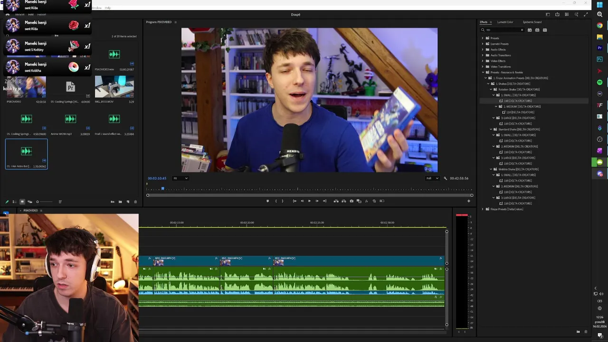
Task: Open Premiere Pro from the Windows taskbar
Action: click(600, 48)
